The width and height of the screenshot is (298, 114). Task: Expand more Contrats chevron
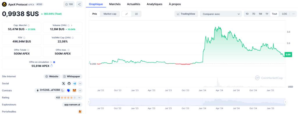80,91
